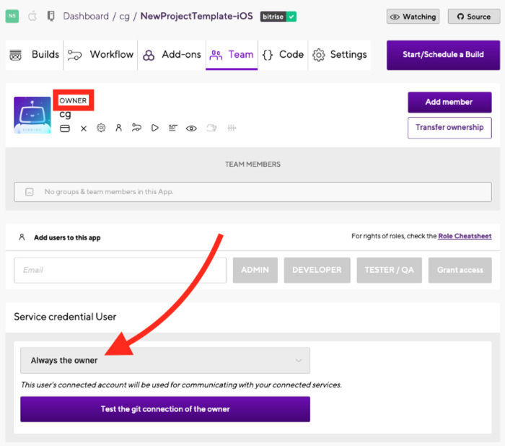Click the person permission icon under cg

[118, 128]
